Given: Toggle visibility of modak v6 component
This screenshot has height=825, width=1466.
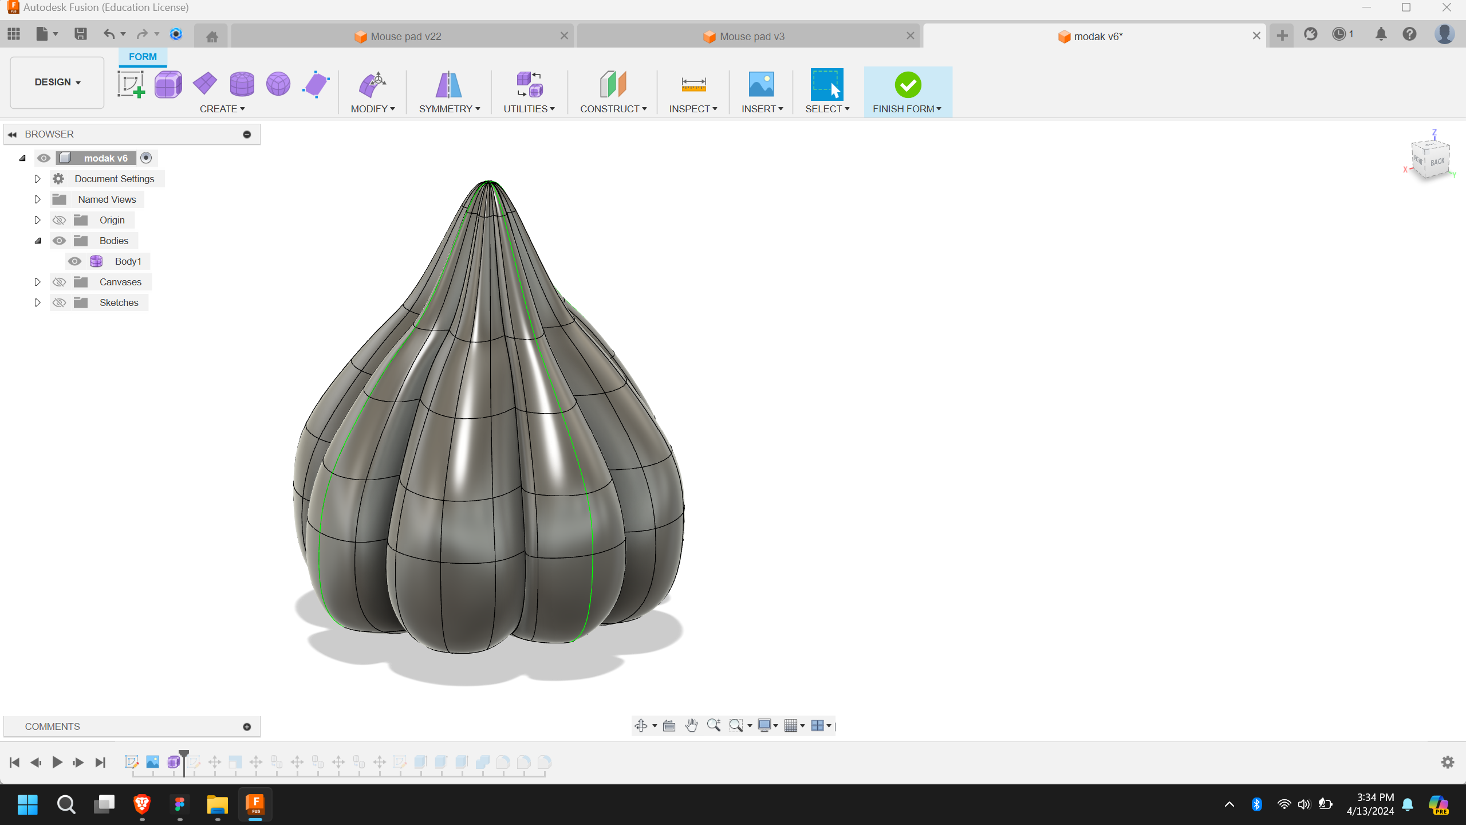Looking at the screenshot, I should tap(44, 158).
